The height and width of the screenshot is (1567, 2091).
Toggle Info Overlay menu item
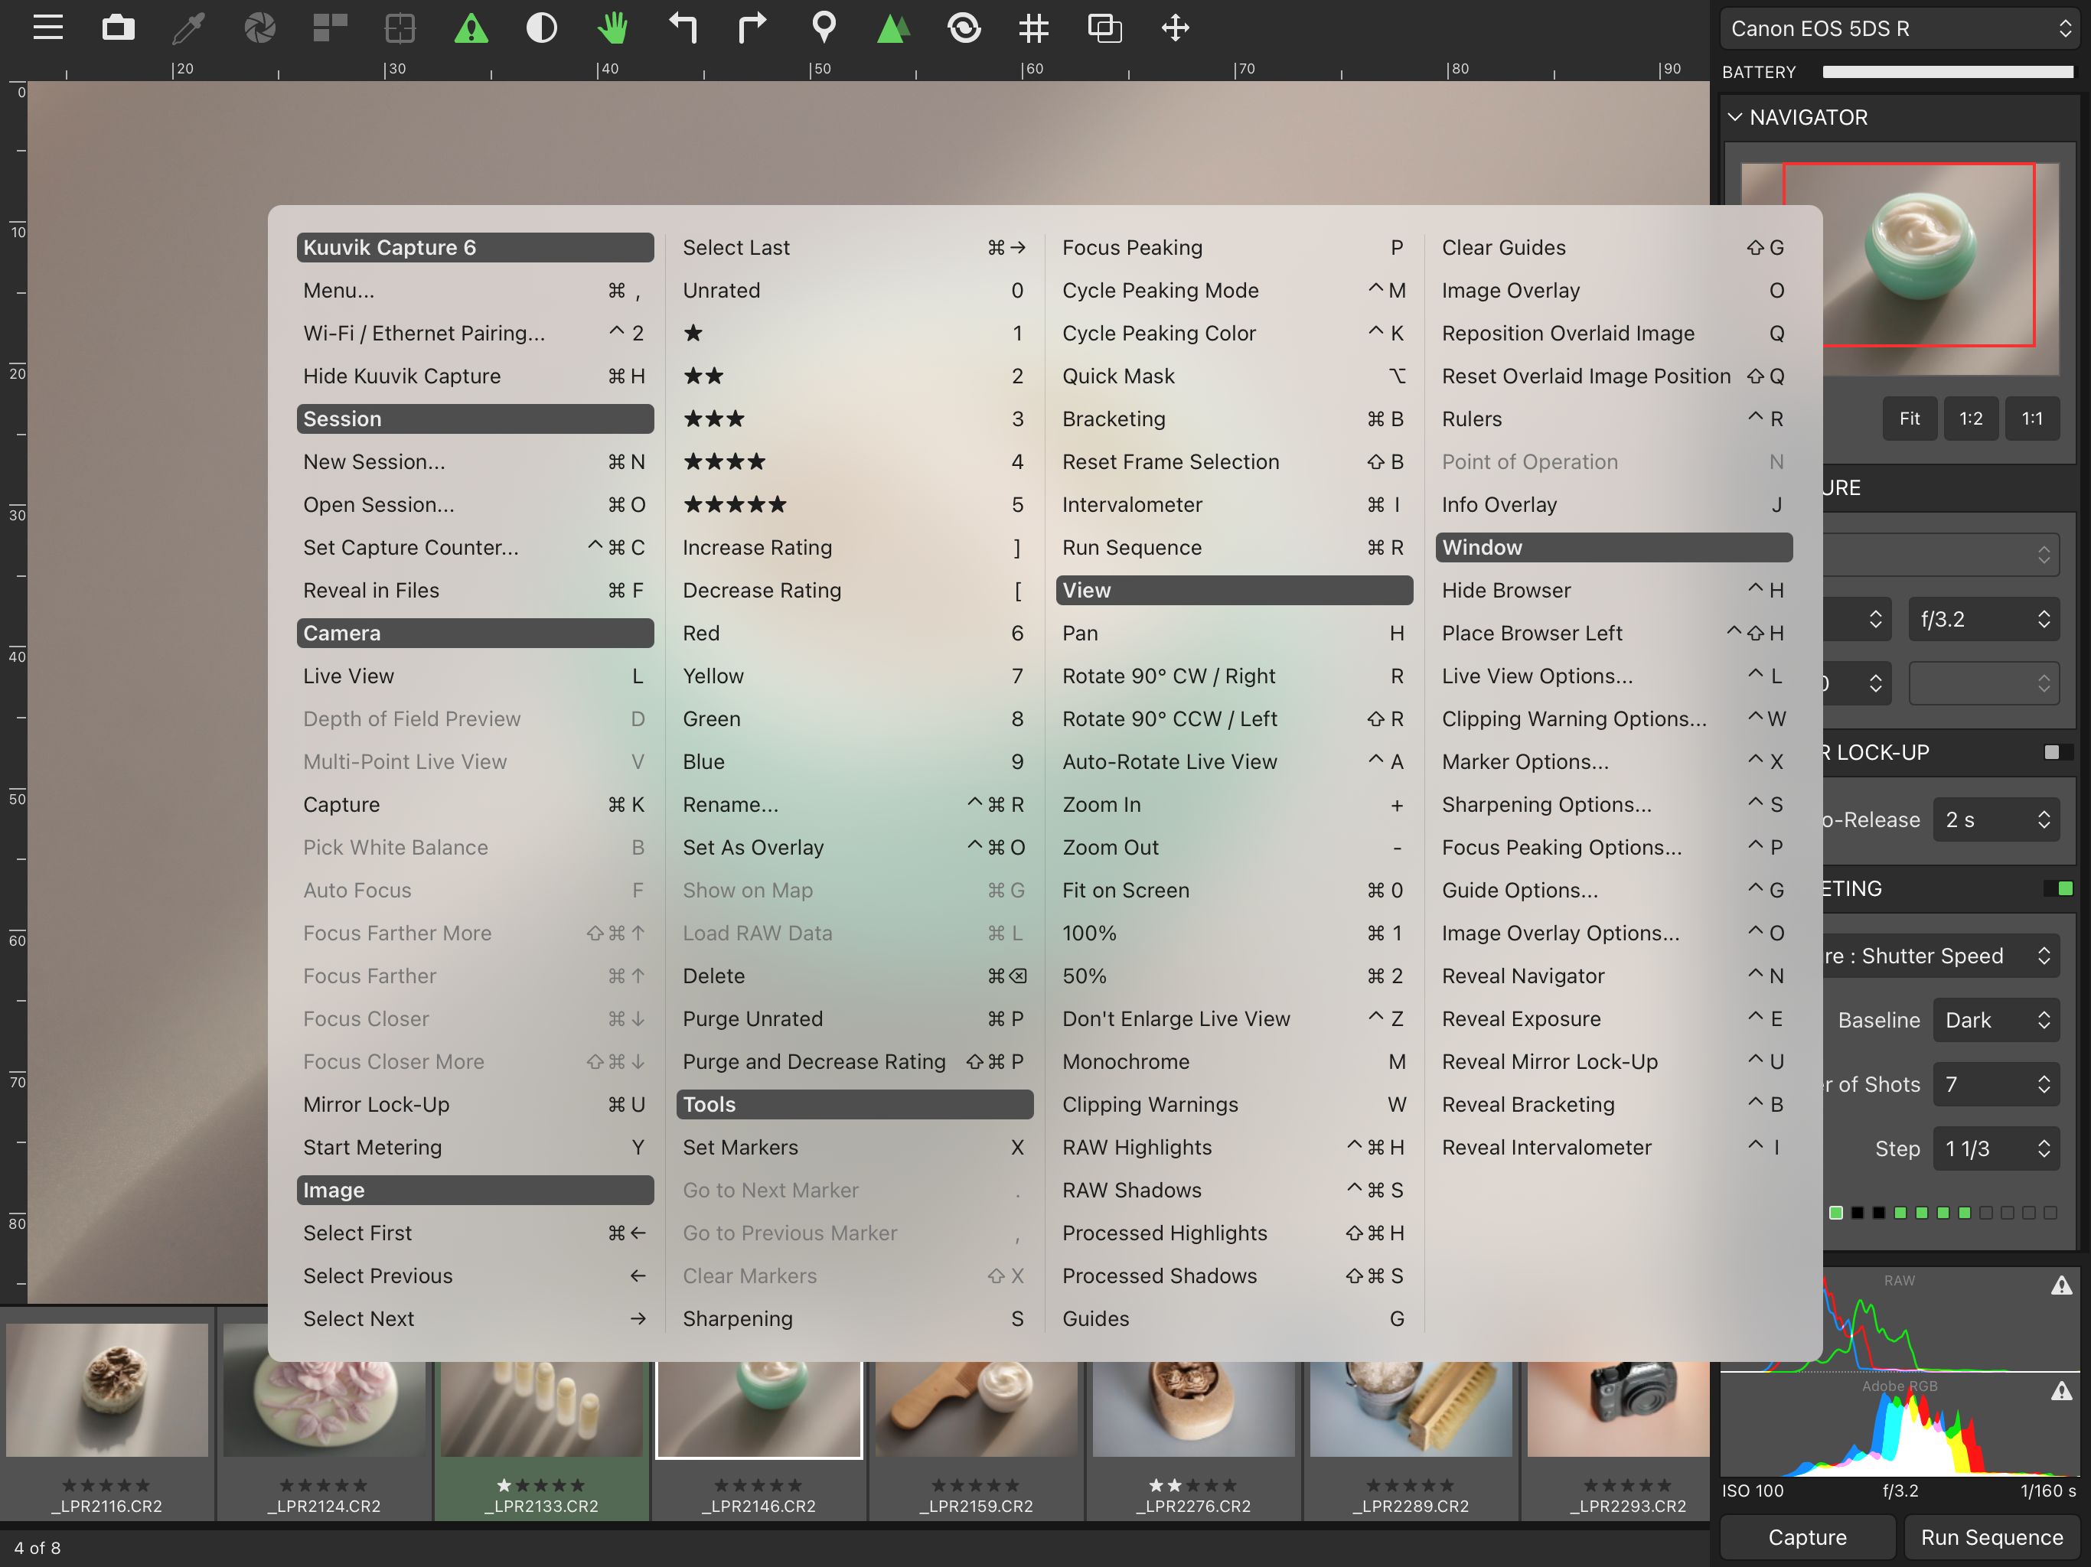coord(1613,505)
